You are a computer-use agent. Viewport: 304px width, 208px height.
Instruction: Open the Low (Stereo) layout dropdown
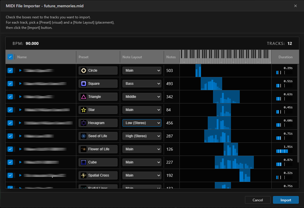point(142,123)
